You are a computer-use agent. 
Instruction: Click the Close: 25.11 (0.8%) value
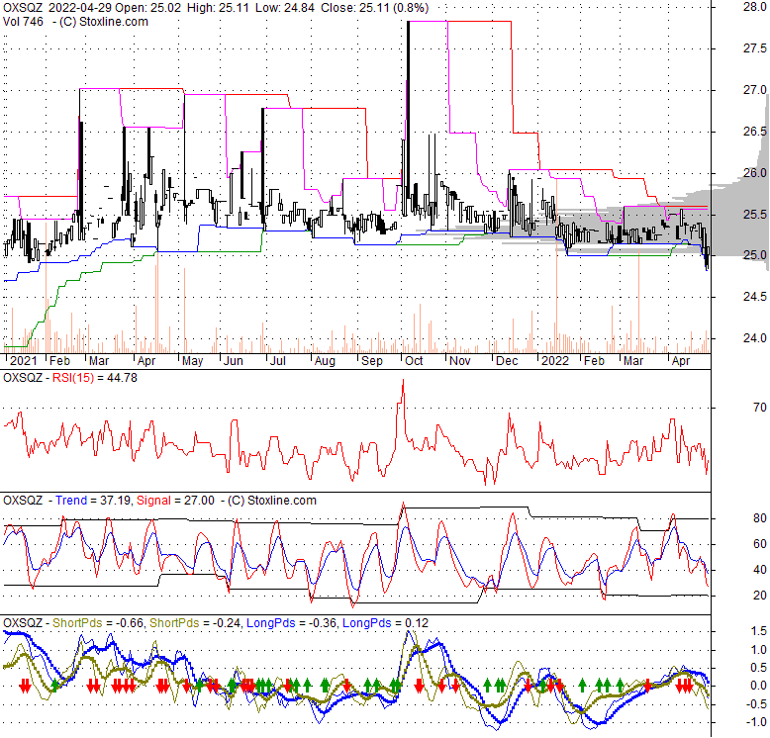tap(375, 8)
